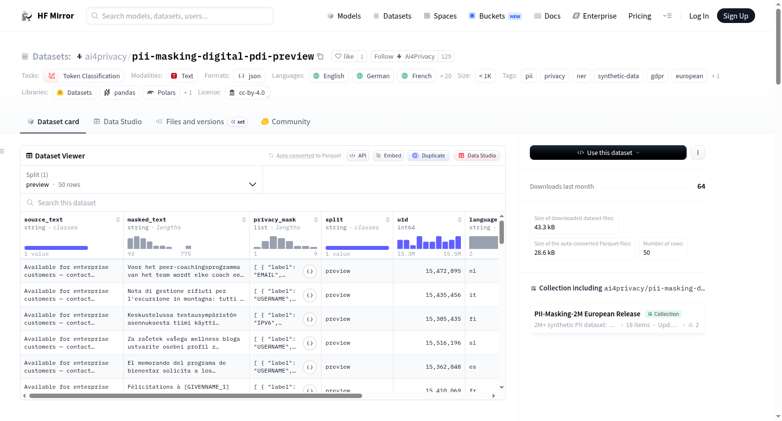782x421 pixels.
Task: Click the masked_text lengths histogram
Action: click(159, 242)
